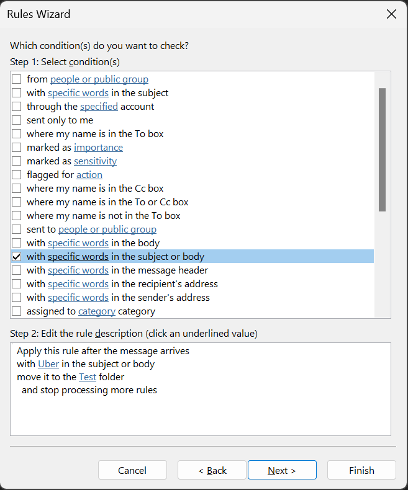Click the 'importance' link
Image resolution: width=408 pixels, height=490 pixels.
tap(98, 148)
